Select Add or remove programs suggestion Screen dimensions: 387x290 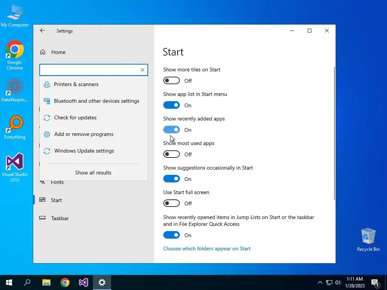point(94,134)
